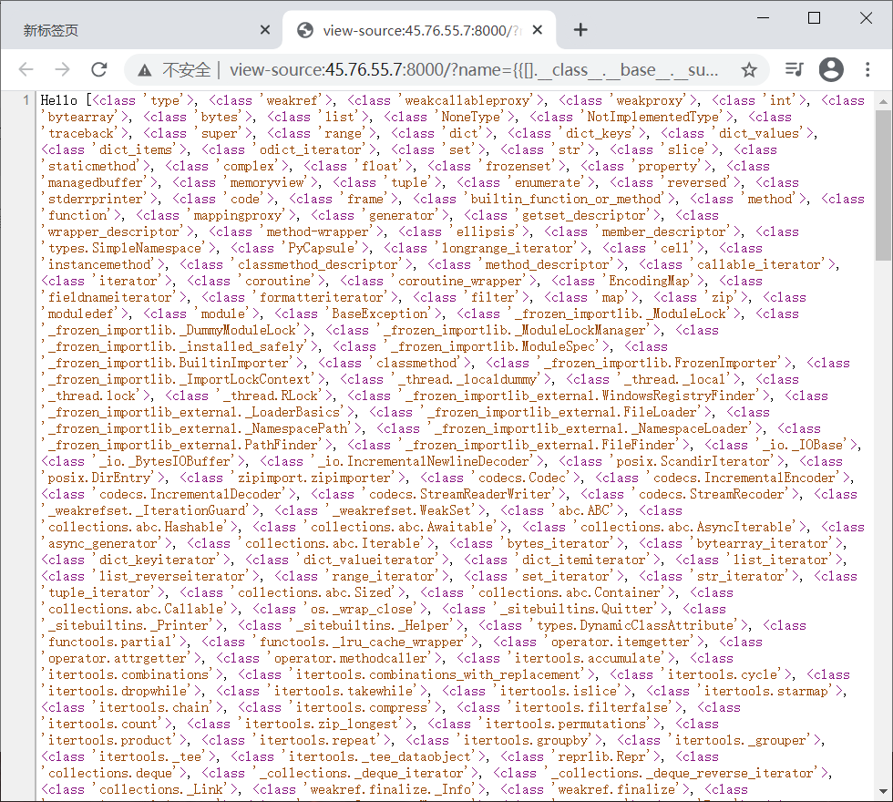Reload the page with the refresh icon

click(99, 69)
